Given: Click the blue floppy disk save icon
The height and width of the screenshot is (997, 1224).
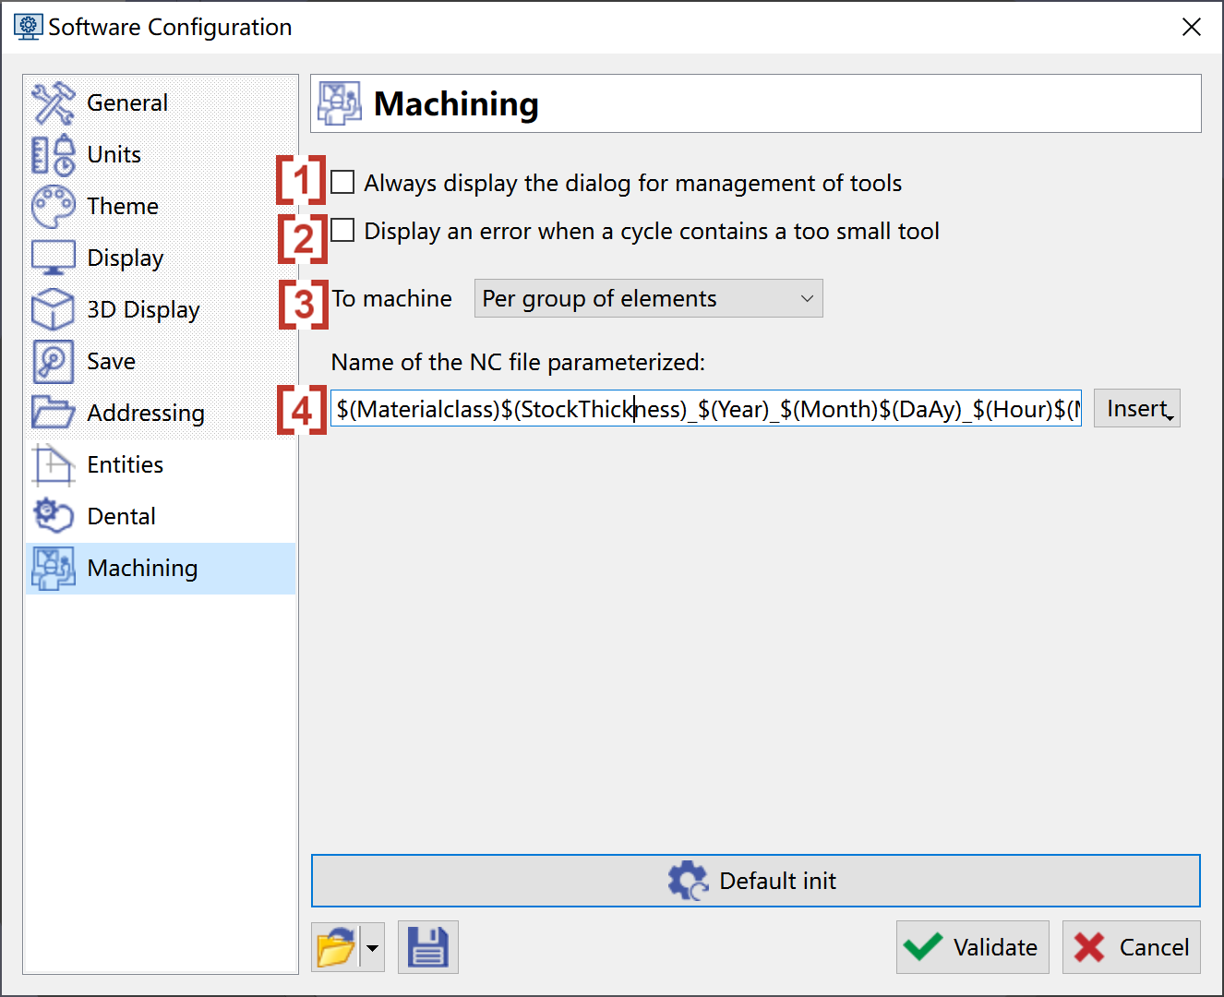Looking at the screenshot, I should point(427,947).
